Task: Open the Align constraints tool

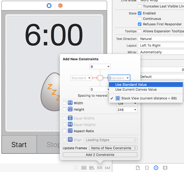Action: pos(92,168)
